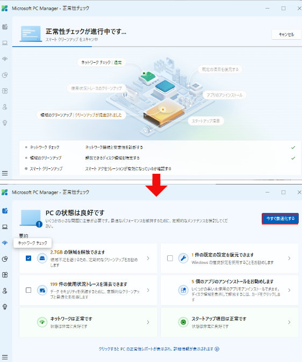This screenshot has height=362, width=302.
Task: Click the scanning laptop icon in header
Action: point(31,34)
